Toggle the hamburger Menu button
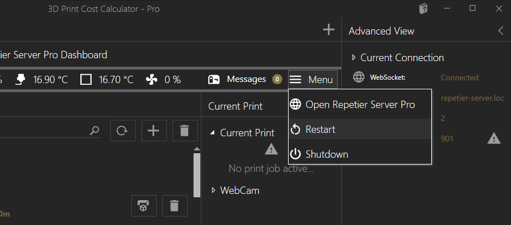This screenshot has width=511, height=225. tap(312, 80)
